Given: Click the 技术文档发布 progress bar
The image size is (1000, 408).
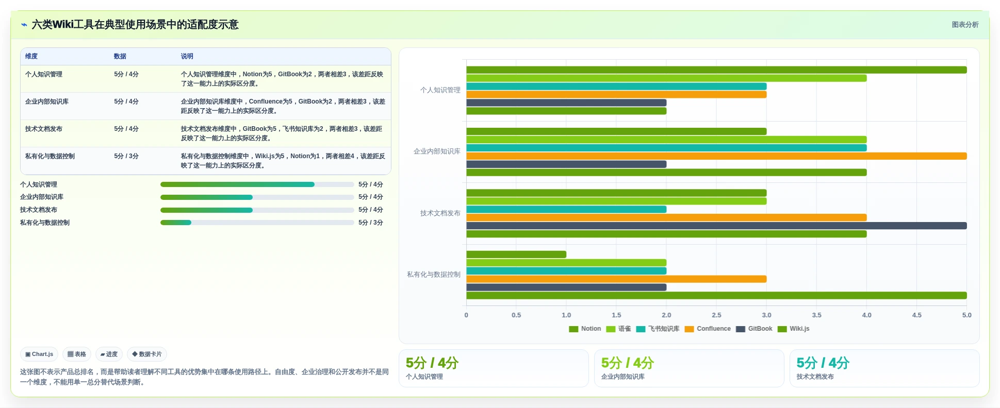Looking at the screenshot, I should (257, 210).
